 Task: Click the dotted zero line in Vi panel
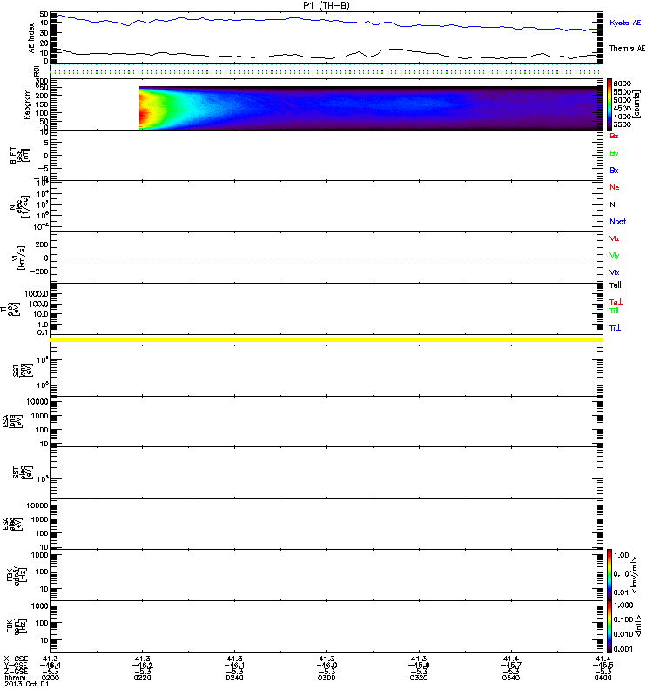[x=326, y=258]
